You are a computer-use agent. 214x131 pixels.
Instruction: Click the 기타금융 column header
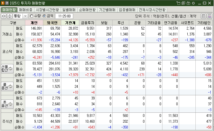point(154,23)
